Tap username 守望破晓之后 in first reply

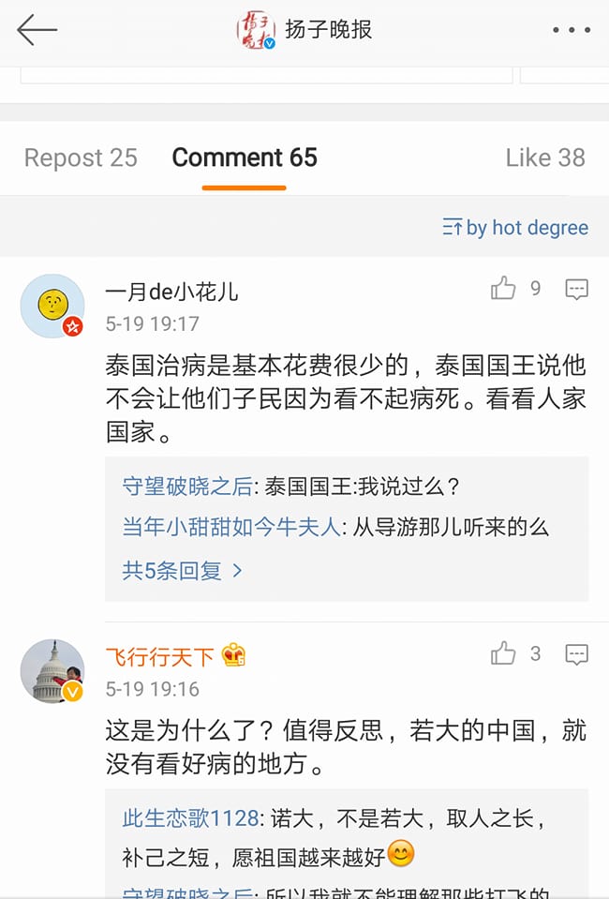pyautogui.click(x=187, y=487)
